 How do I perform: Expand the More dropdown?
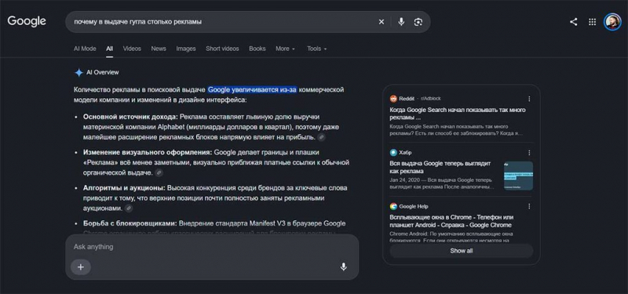(285, 49)
